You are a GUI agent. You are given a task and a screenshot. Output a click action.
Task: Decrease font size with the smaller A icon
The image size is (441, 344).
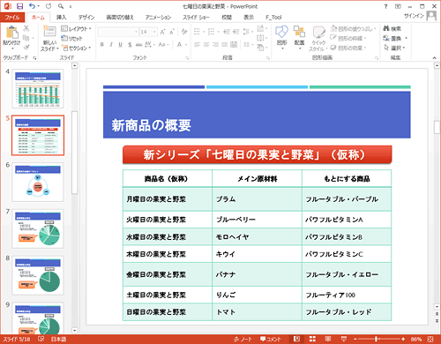pyautogui.click(x=172, y=32)
